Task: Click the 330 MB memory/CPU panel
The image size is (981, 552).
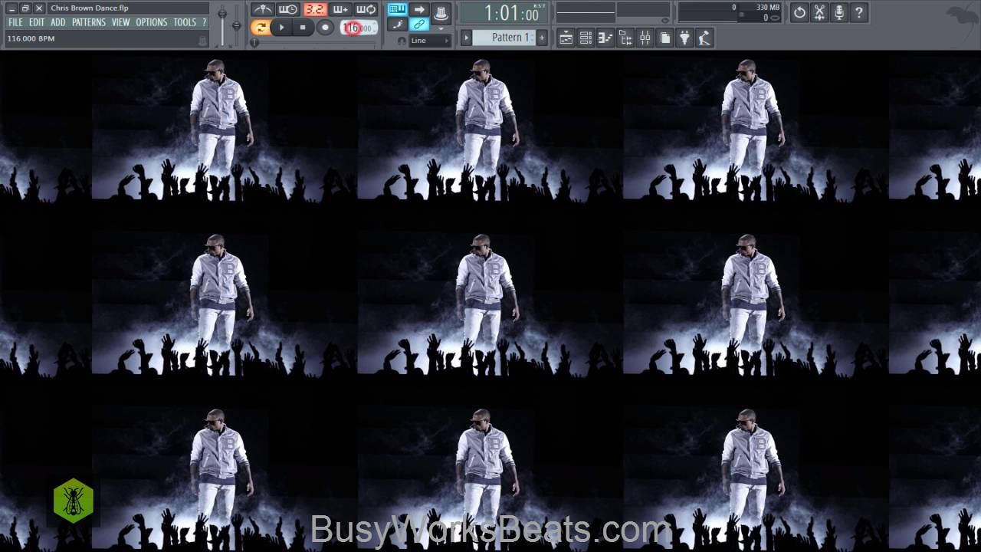Action: (730, 12)
